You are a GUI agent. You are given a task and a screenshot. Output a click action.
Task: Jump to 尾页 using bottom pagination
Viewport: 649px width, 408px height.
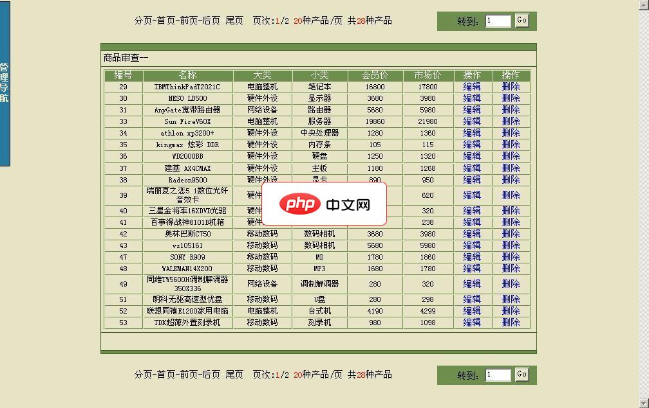pyautogui.click(x=234, y=375)
